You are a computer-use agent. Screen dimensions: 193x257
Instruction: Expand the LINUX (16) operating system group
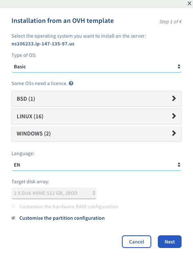(x=96, y=116)
